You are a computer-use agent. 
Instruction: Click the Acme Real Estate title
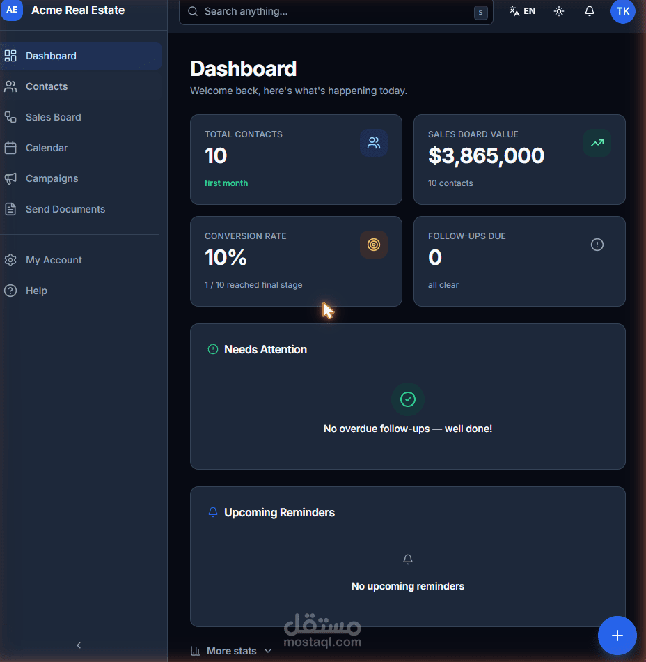(x=78, y=10)
